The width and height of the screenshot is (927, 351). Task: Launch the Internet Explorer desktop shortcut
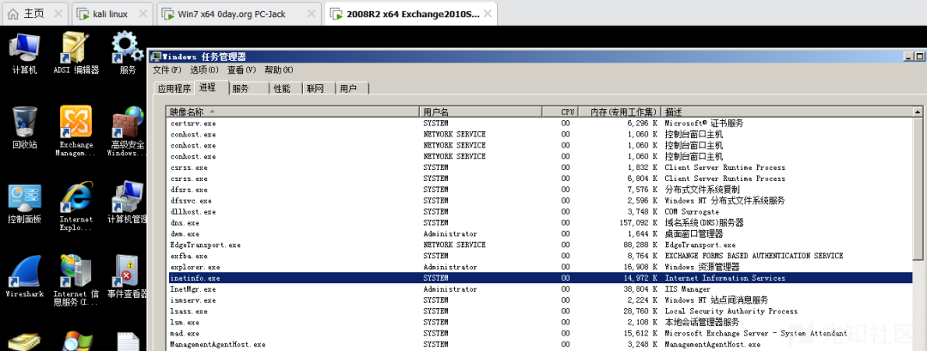[x=76, y=207]
